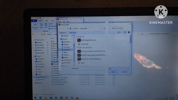This screenshot has height=100, width=178.
Task: Switch to Share tab in Explorer
Action: pos(47,21)
